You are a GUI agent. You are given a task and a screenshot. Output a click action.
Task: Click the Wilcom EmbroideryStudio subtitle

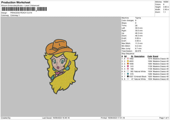pyautogui.click(x=20, y=6)
